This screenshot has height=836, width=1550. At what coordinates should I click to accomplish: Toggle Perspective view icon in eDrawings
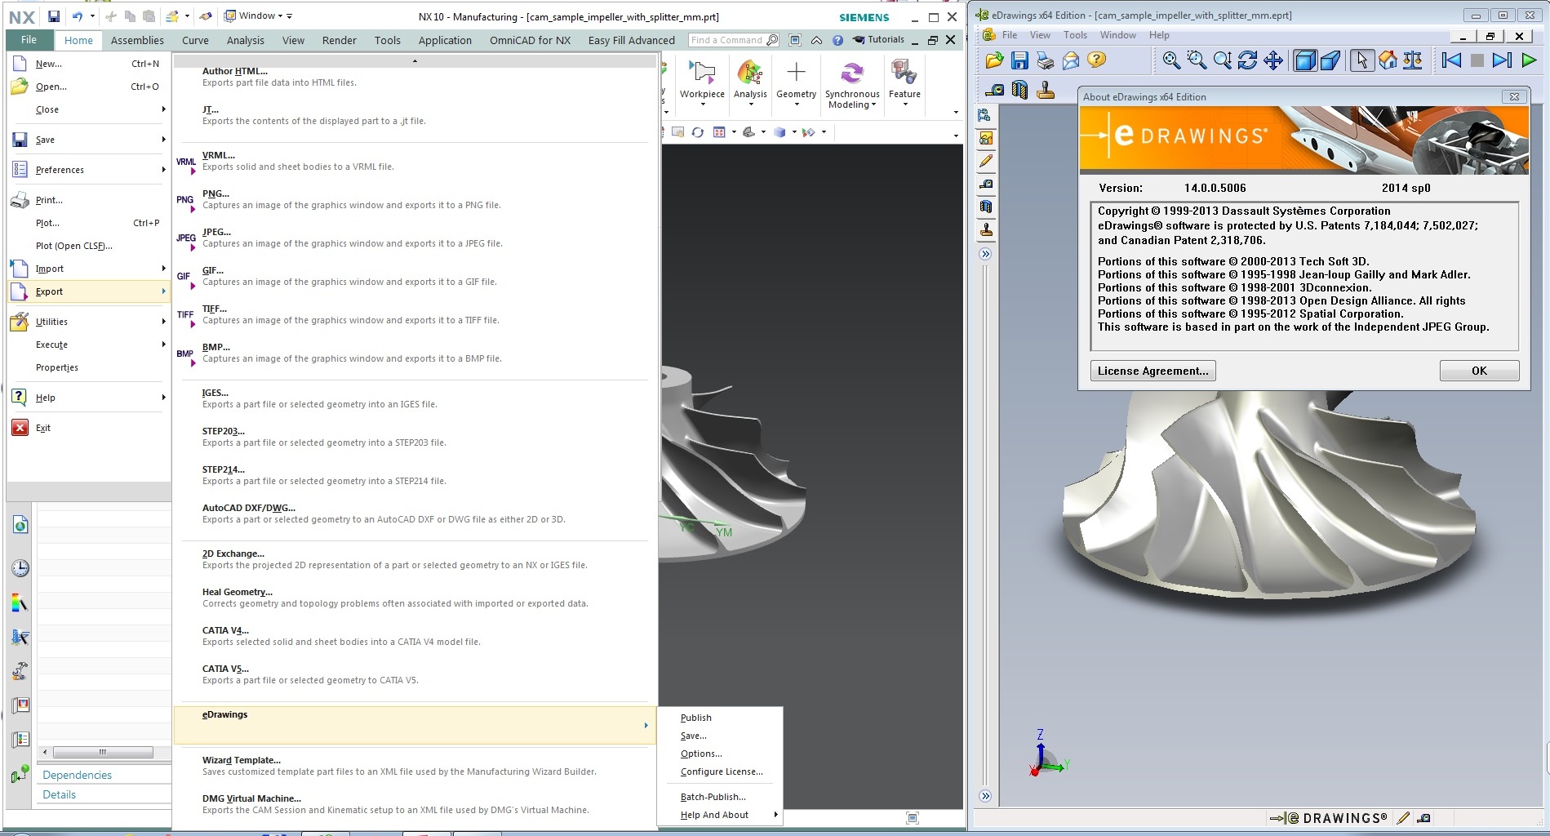tap(1330, 60)
